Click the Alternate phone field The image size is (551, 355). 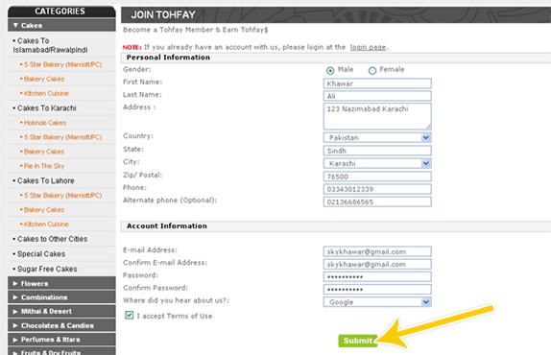tap(377, 201)
